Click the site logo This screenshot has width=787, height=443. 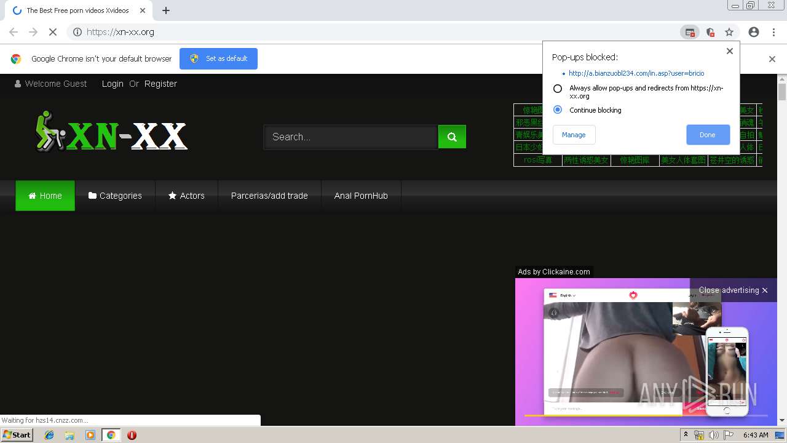tap(111, 132)
